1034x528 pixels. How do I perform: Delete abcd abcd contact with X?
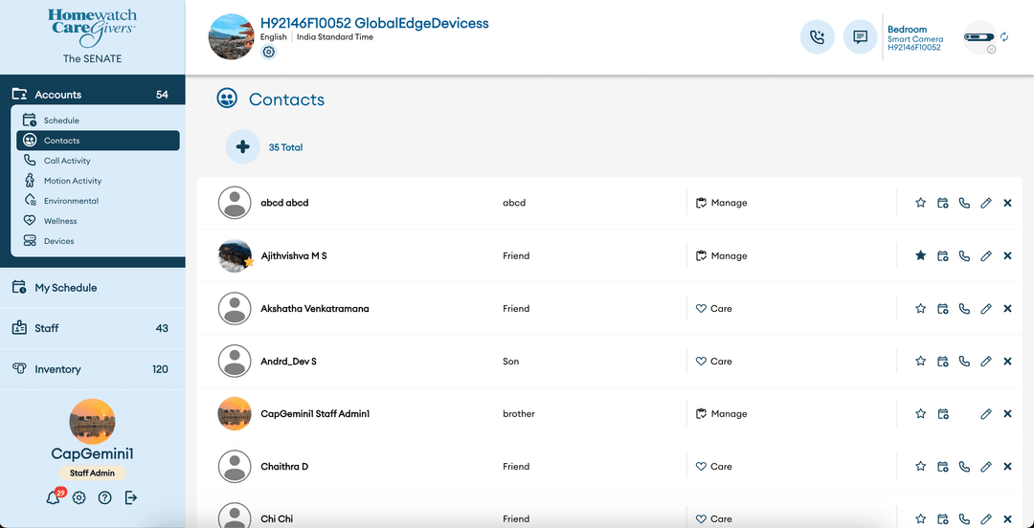coord(1007,203)
